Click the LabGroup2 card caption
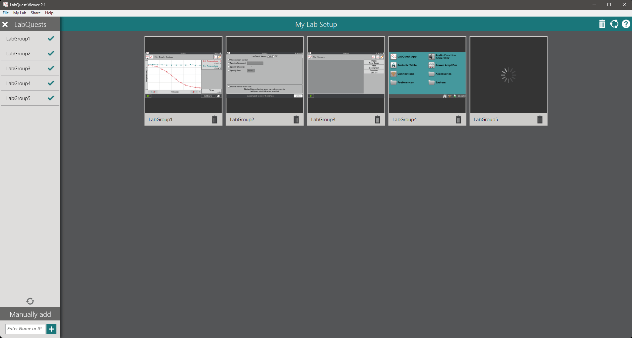This screenshot has height=338, width=632. 242,120
